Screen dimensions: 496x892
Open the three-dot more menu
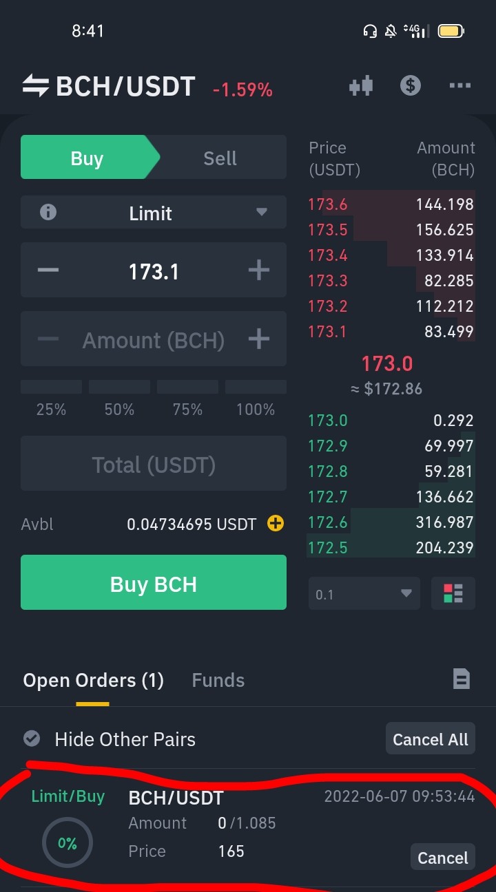459,86
